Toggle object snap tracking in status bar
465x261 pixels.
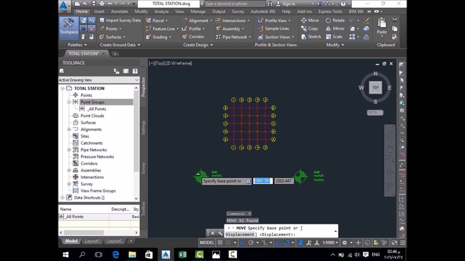[277, 243]
